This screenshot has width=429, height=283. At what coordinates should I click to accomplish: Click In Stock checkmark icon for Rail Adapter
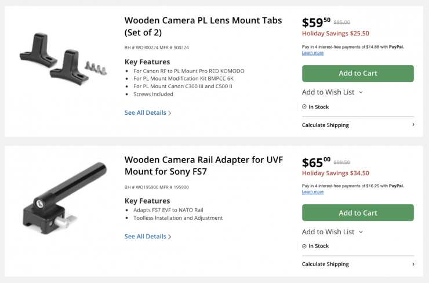pos(304,246)
